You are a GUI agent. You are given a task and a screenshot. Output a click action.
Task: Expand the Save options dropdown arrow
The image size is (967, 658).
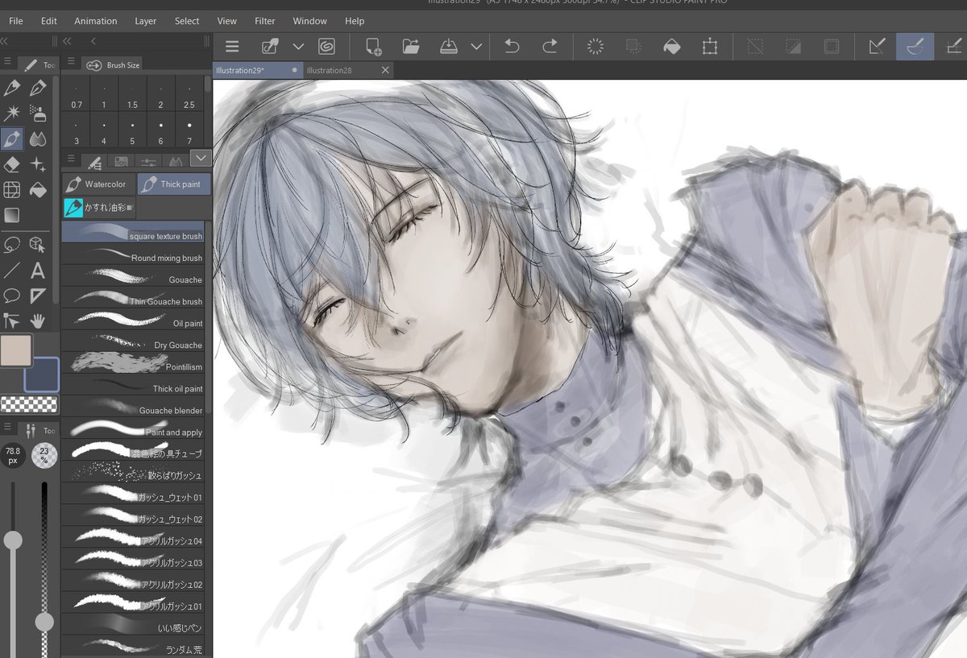[x=476, y=47]
